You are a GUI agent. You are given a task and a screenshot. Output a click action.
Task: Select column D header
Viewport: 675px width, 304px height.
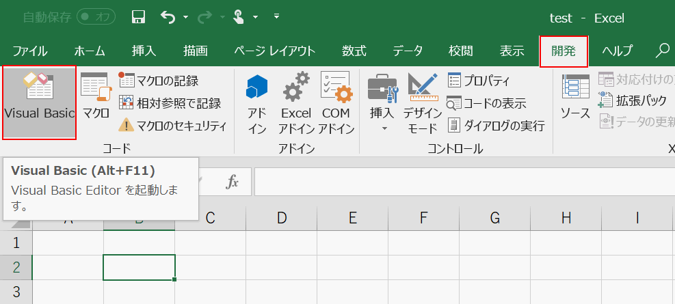pos(282,219)
